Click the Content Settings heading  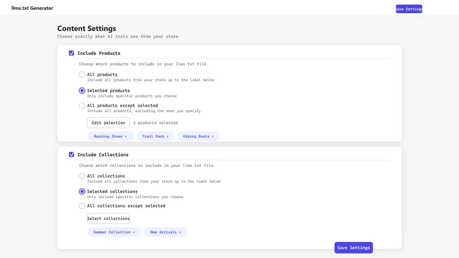click(x=87, y=28)
